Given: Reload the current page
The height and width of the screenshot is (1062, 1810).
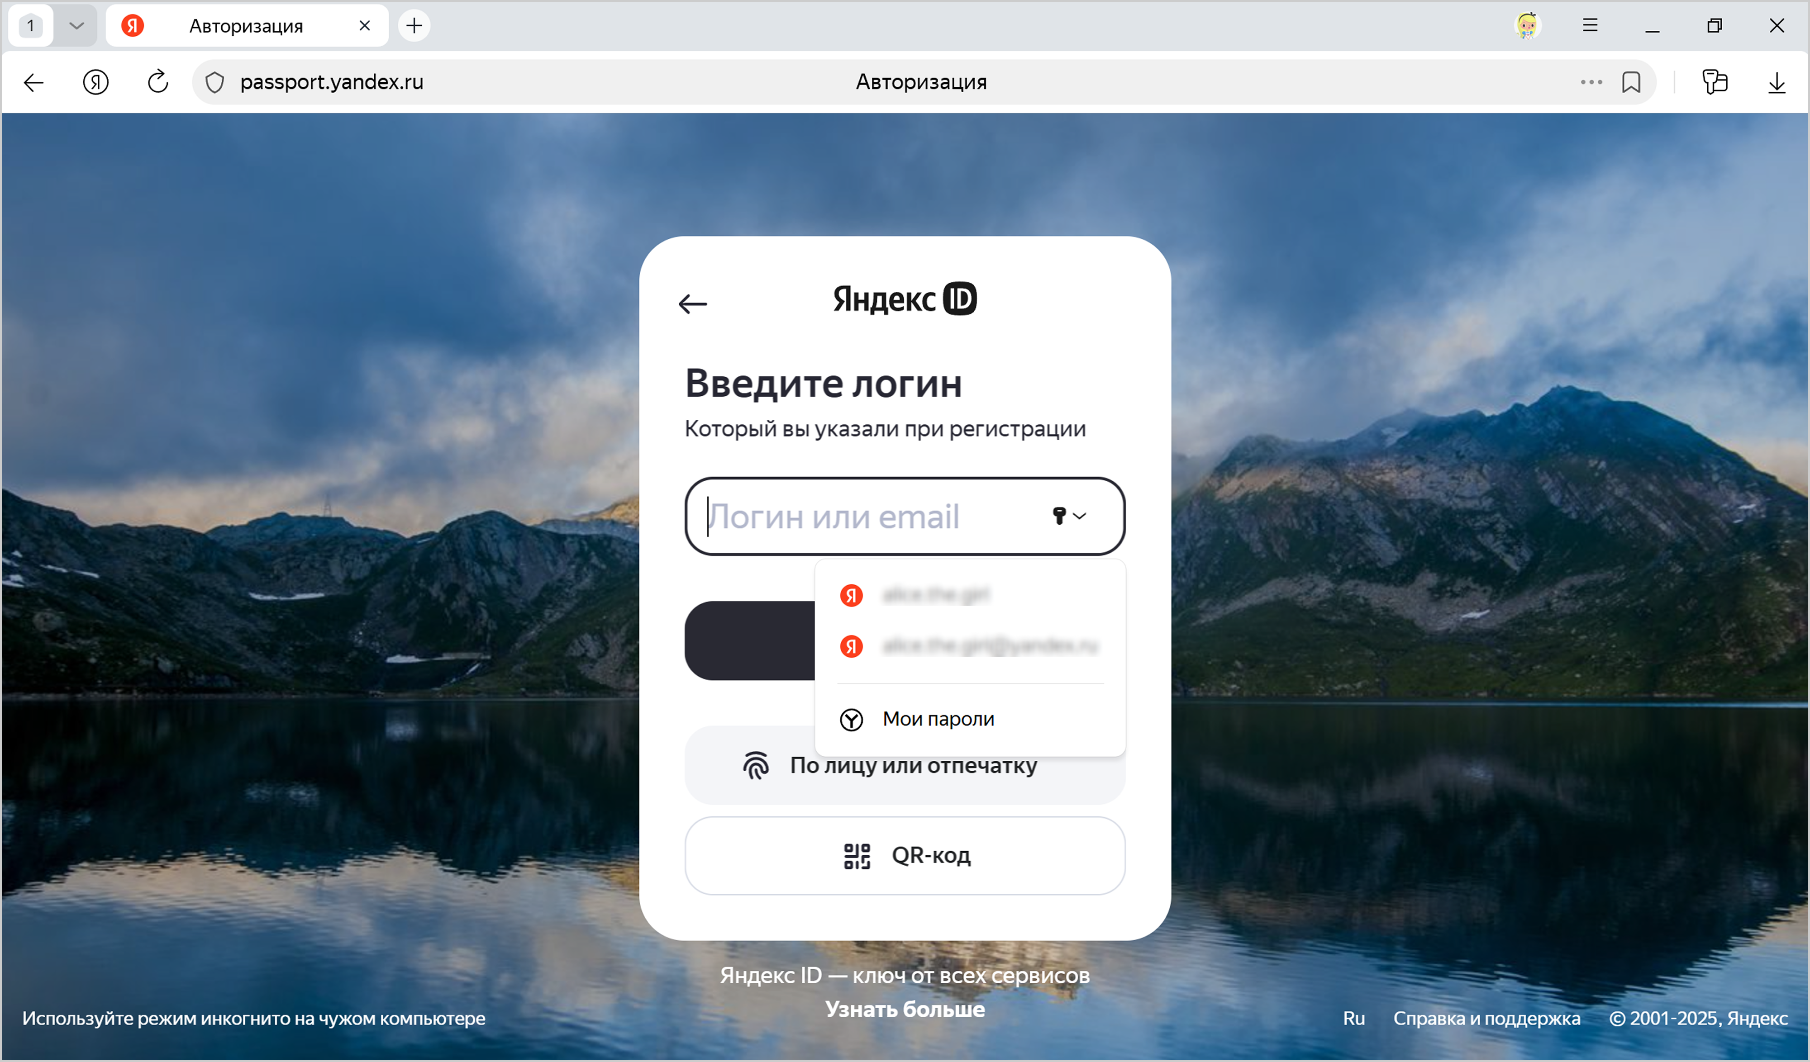Looking at the screenshot, I should (x=158, y=82).
